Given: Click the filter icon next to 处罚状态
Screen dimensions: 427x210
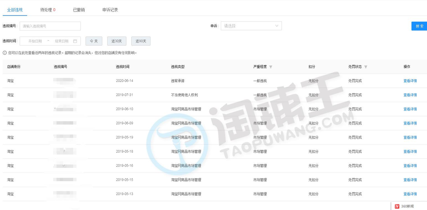Looking at the screenshot, I should point(365,67).
